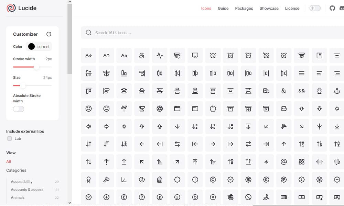Click the ampersand icon
The width and height of the screenshot is (344, 206).
pos(283,91)
